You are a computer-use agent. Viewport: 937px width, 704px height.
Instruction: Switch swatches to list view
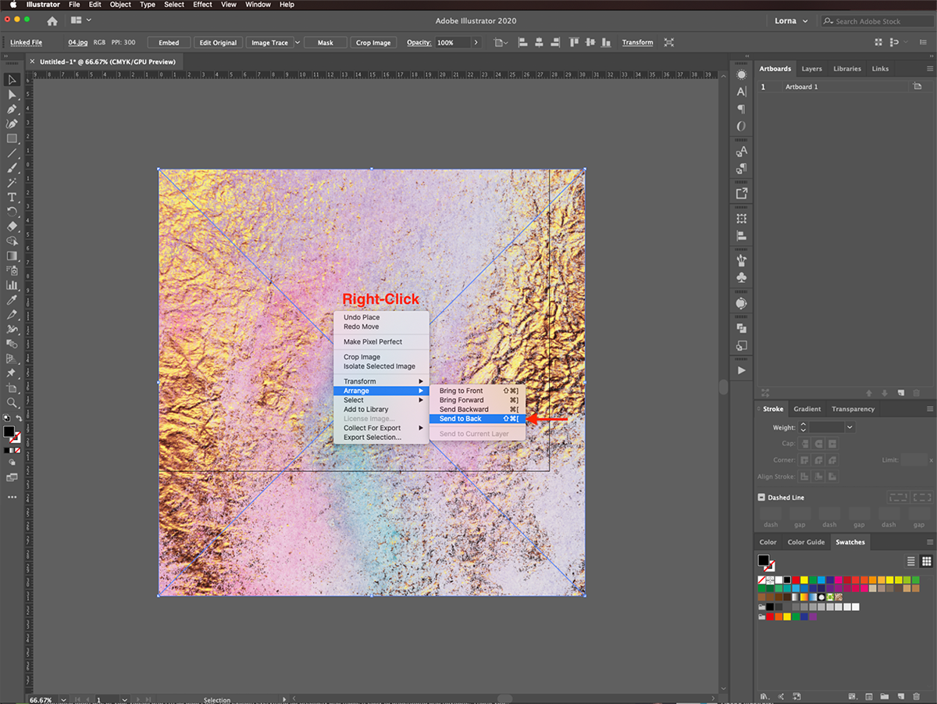click(x=910, y=561)
